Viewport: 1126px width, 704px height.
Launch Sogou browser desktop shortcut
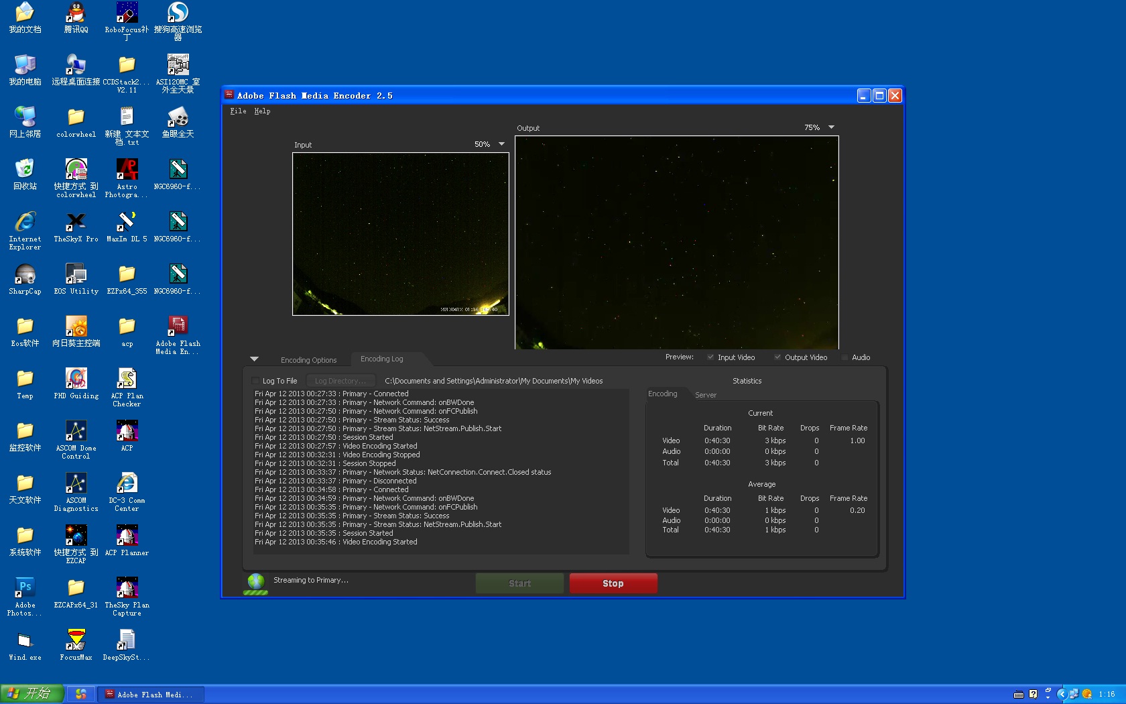click(x=178, y=21)
